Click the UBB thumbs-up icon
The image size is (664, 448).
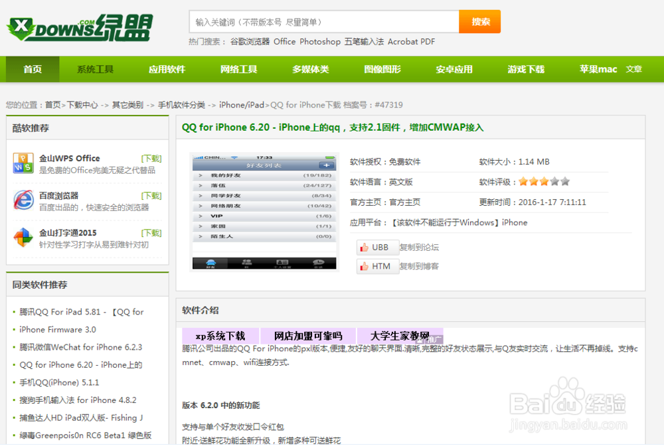364,248
